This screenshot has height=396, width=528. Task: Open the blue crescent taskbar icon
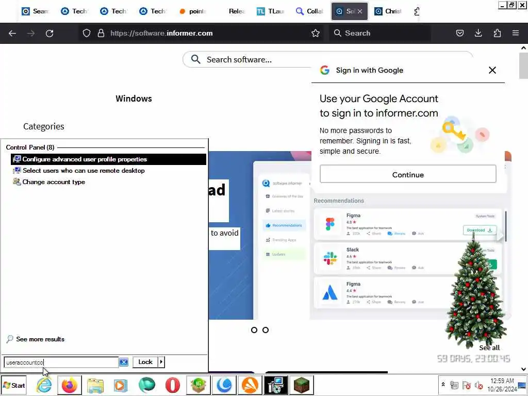[x=224, y=385]
